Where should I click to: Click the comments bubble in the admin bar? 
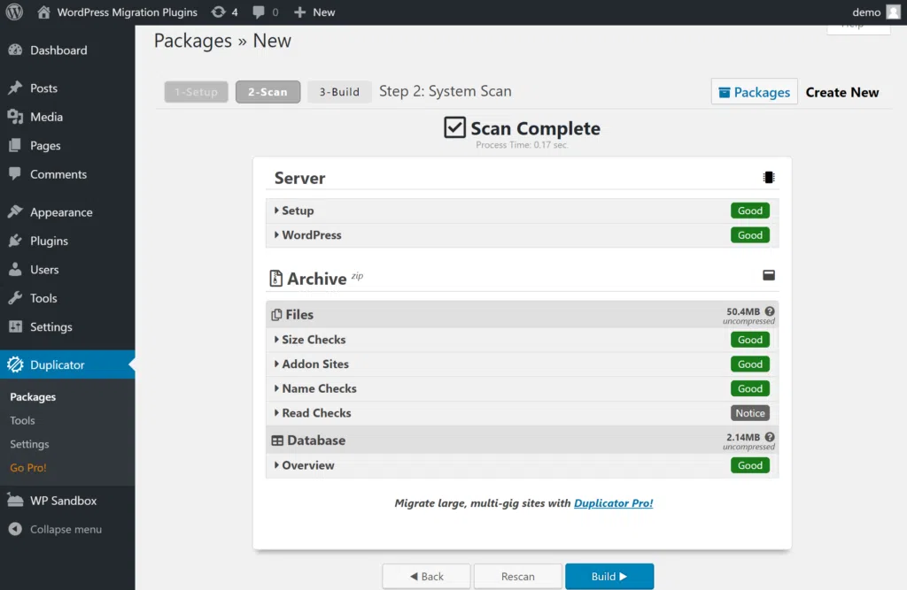(258, 11)
